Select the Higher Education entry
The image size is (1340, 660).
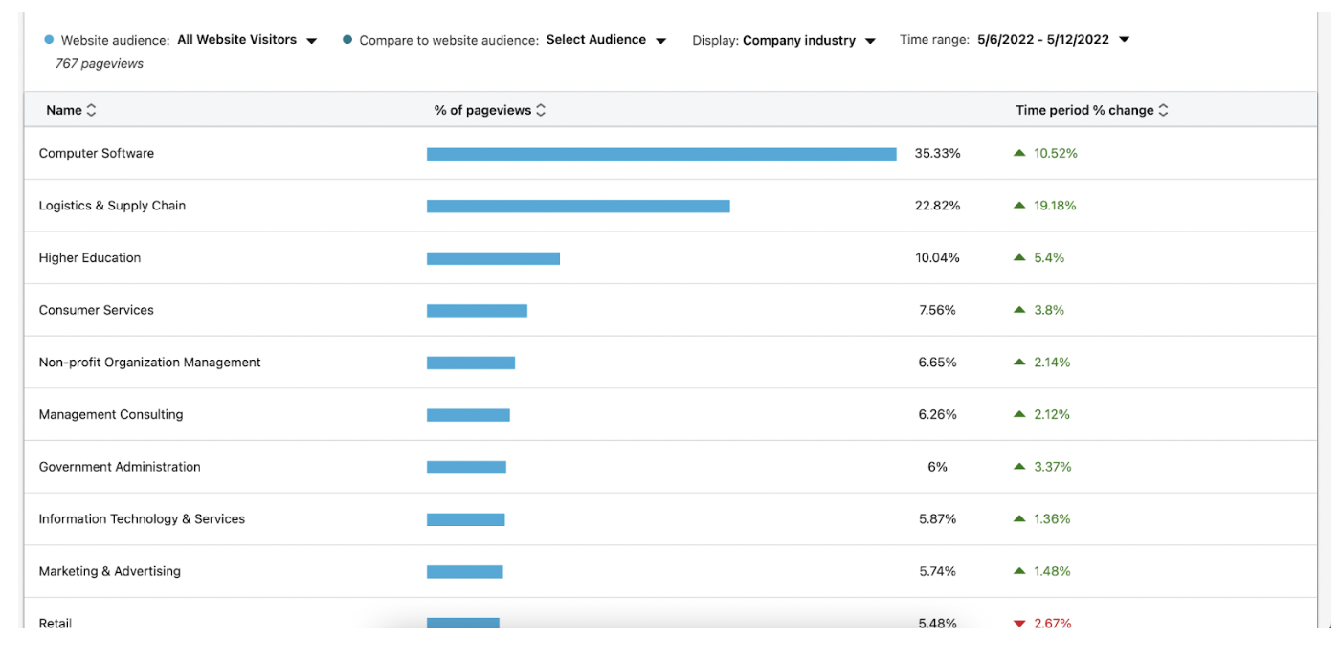click(89, 257)
